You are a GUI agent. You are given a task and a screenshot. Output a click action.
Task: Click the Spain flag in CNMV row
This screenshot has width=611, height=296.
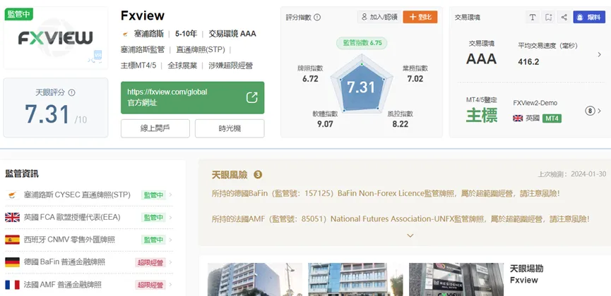click(13, 240)
